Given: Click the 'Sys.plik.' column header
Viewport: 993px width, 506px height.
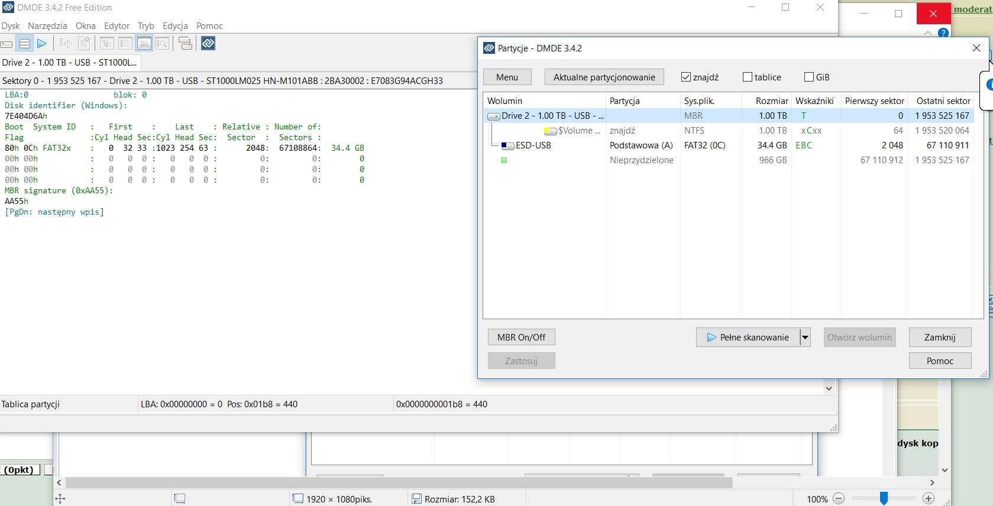Looking at the screenshot, I should pyautogui.click(x=711, y=101).
